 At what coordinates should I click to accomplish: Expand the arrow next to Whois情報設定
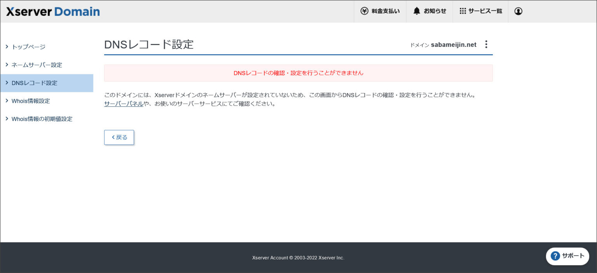pos(7,101)
